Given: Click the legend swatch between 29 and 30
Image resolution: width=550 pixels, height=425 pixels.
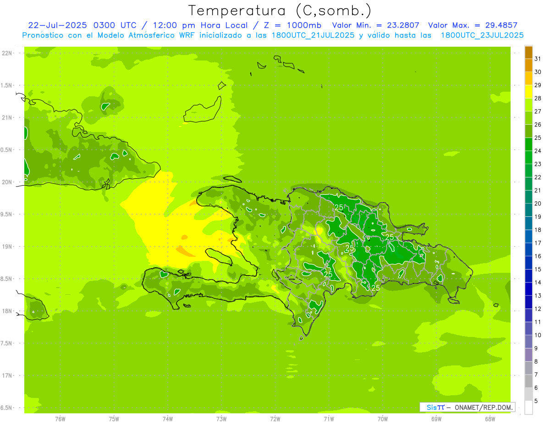Looking at the screenshot, I should tap(528, 78).
